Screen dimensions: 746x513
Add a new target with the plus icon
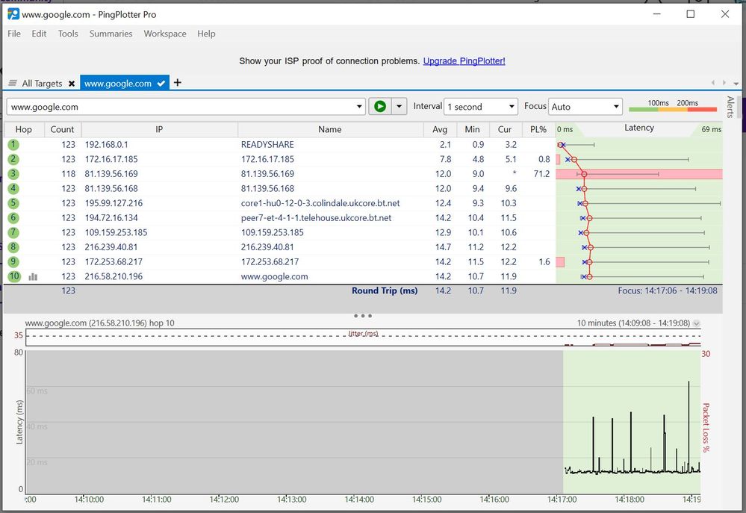coord(177,82)
